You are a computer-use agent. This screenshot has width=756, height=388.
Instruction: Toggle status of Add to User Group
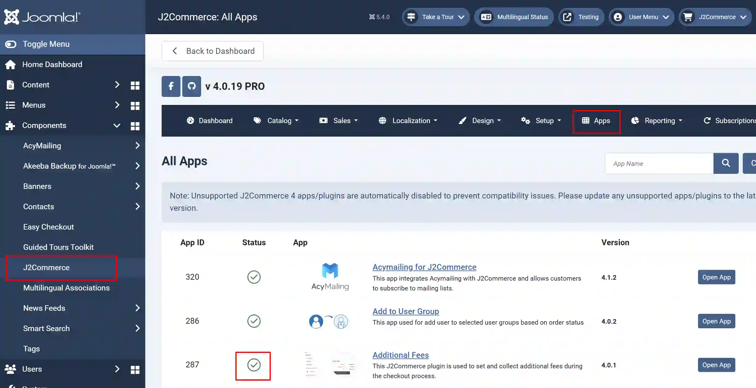[254, 321]
